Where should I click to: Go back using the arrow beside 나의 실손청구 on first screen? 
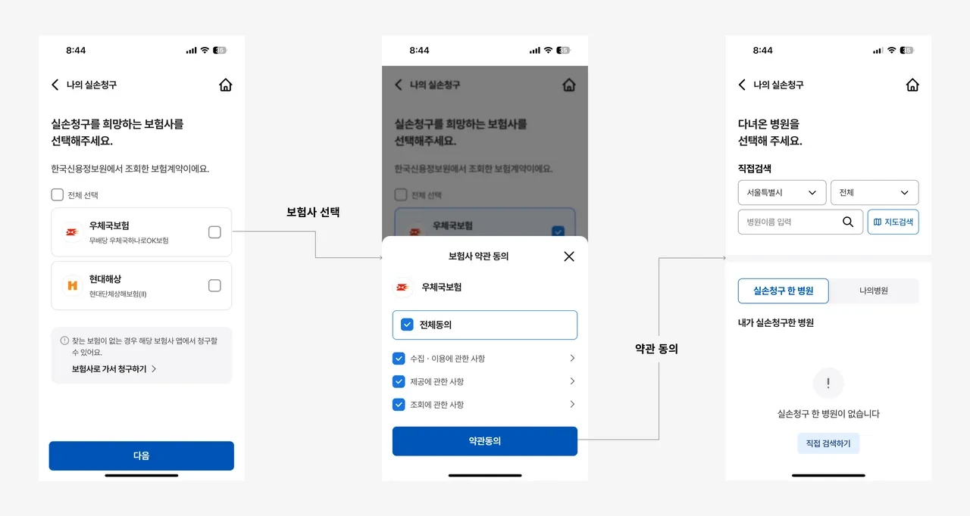(x=55, y=85)
